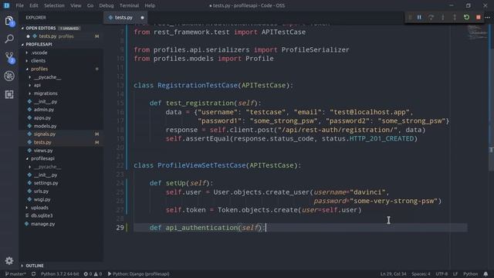Change the LF end-of-line sequence
The height and width of the screenshot is (278, 494).
(455, 274)
